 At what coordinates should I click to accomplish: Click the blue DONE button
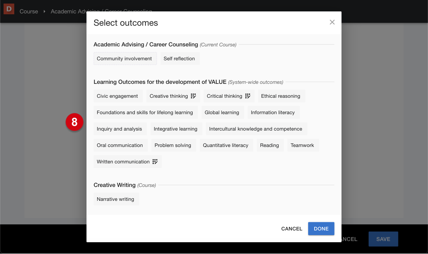click(x=321, y=229)
